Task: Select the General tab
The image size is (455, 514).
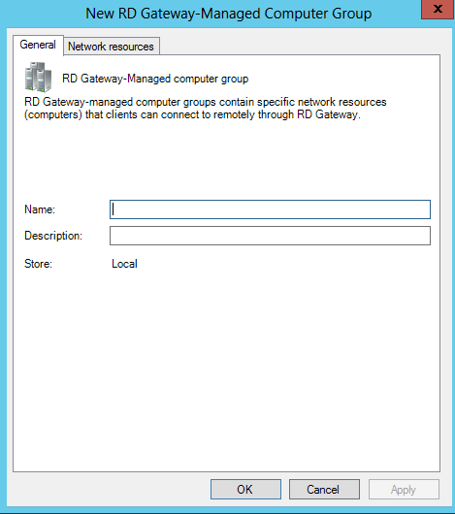Action: point(38,45)
